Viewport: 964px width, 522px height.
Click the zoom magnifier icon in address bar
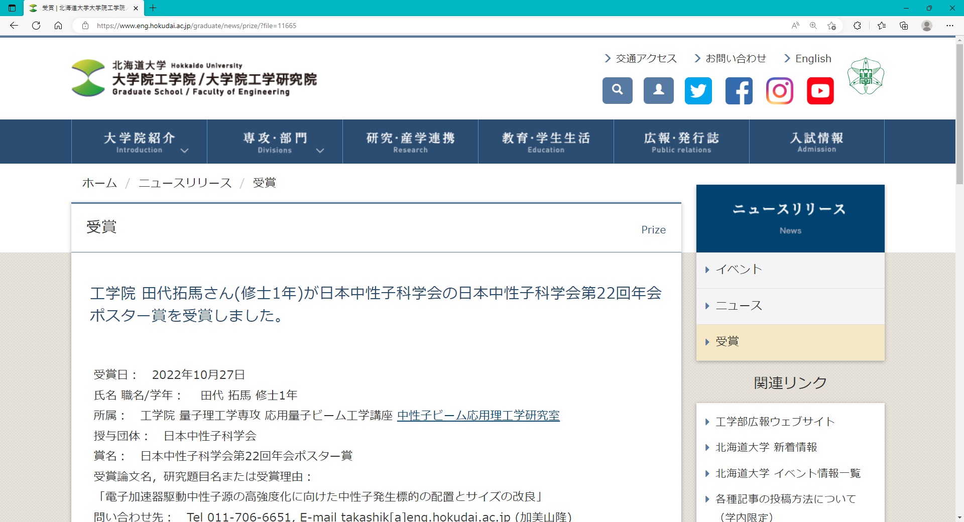pos(813,26)
